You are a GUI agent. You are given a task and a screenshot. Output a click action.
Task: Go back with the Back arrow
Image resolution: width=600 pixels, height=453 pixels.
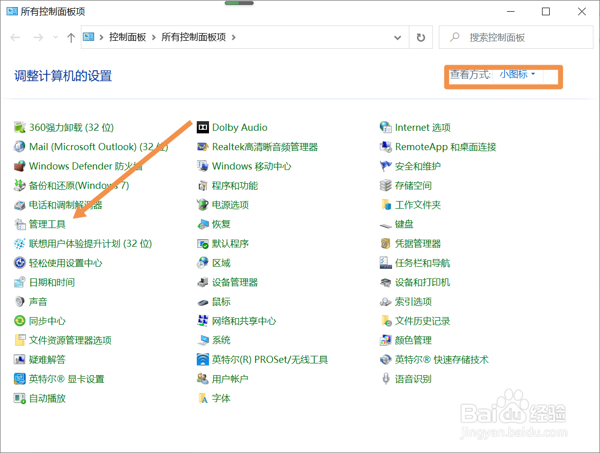pos(15,38)
